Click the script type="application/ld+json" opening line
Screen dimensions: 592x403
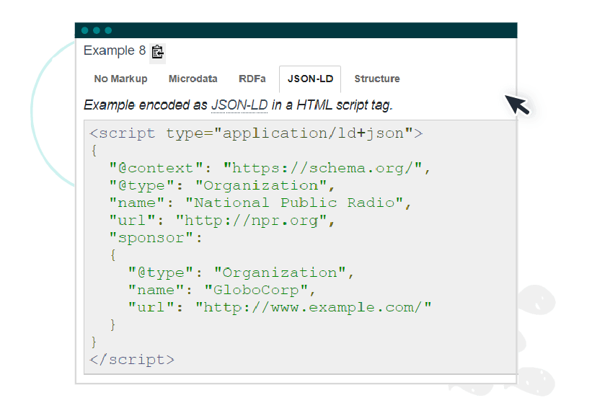coord(256,133)
